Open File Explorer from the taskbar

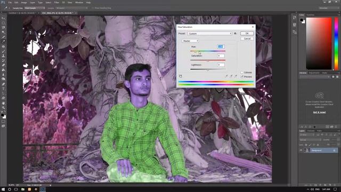[22, 189]
